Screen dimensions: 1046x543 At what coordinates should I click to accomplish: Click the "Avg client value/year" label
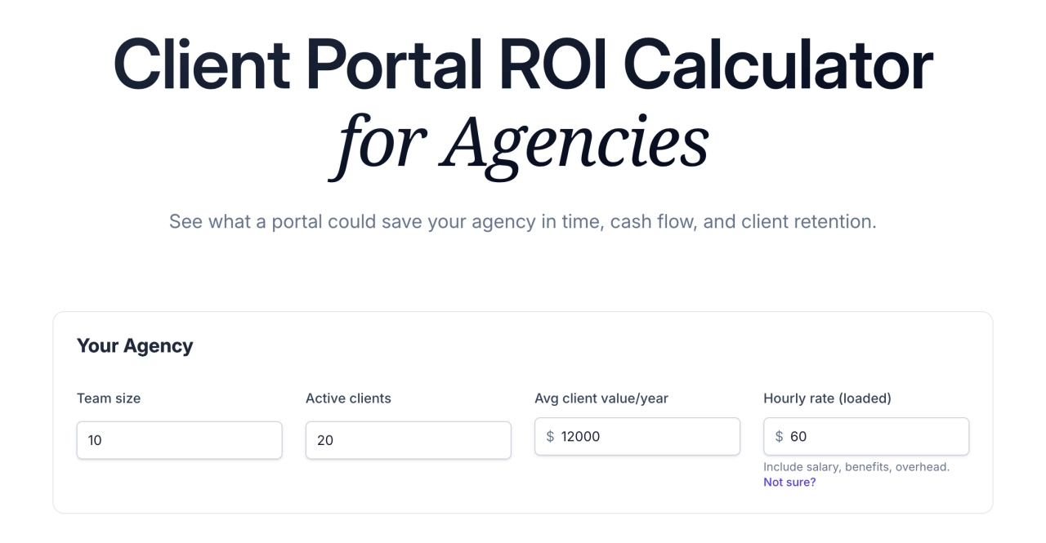pos(601,398)
